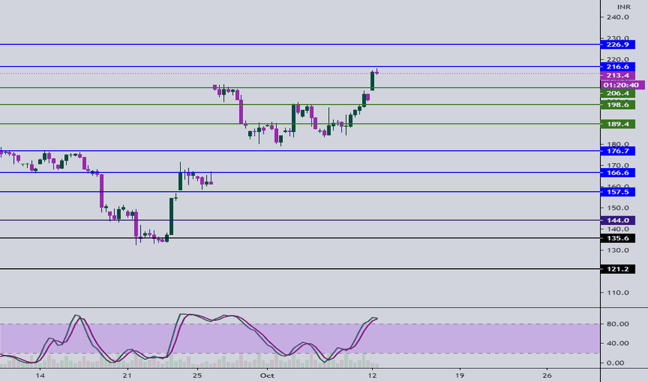Click the 226.9 price level label
This screenshot has width=648, height=382.
pyautogui.click(x=617, y=44)
